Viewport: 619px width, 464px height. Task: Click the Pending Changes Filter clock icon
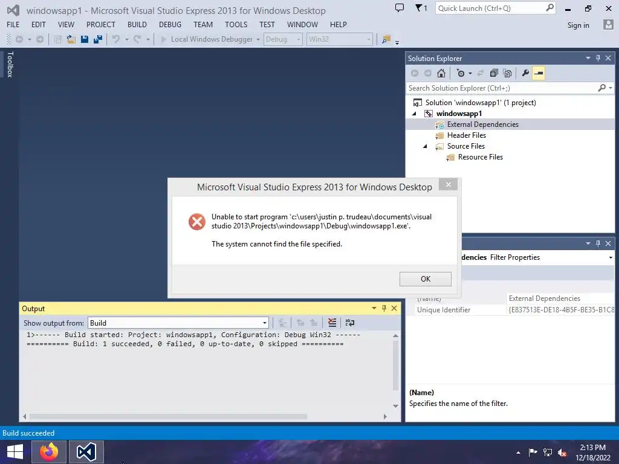pyautogui.click(x=460, y=73)
